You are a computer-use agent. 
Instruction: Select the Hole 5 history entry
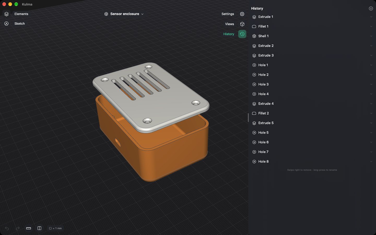tap(312, 133)
